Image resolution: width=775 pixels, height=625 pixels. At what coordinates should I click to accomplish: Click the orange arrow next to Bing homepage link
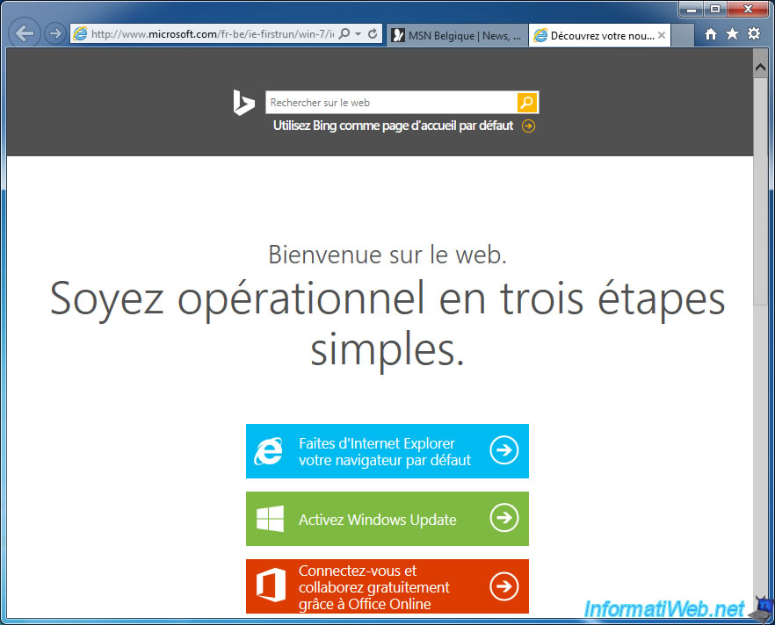(x=528, y=126)
